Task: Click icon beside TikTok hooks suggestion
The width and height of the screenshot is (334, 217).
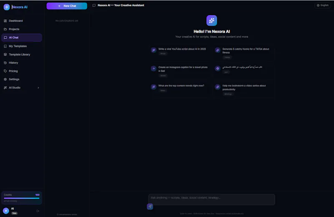Action: [218, 50]
